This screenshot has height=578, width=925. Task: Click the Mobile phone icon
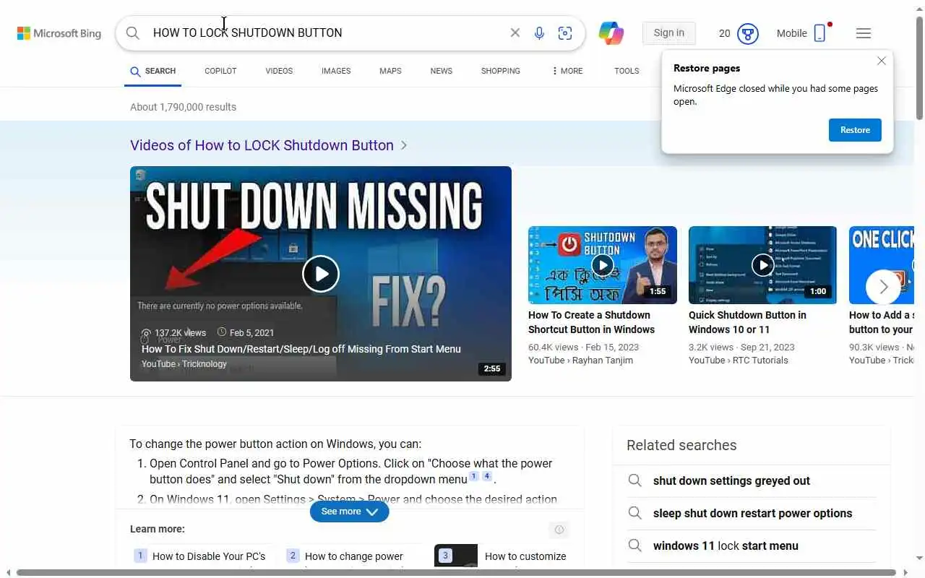pyautogui.click(x=819, y=33)
